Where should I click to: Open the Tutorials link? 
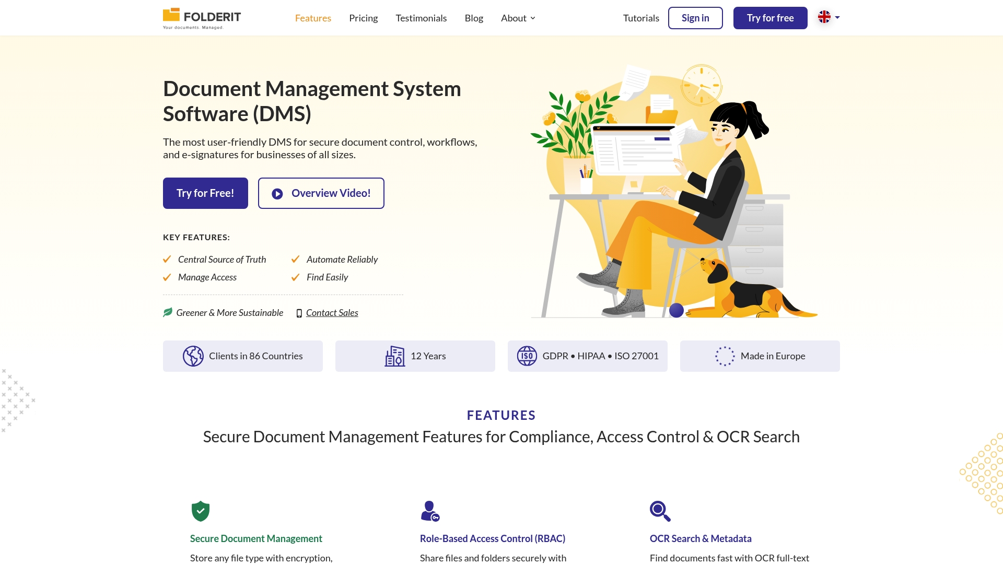tap(641, 18)
